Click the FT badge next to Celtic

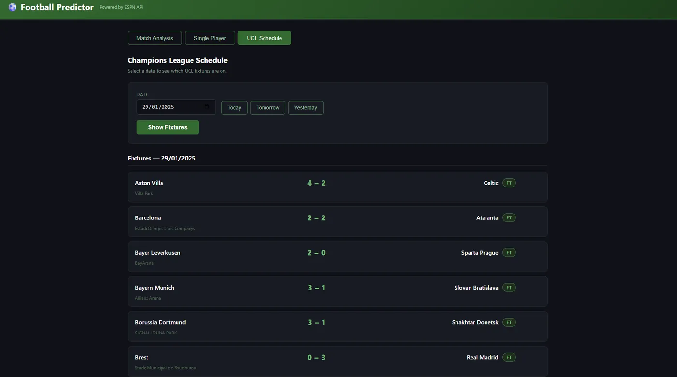coord(509,183)
